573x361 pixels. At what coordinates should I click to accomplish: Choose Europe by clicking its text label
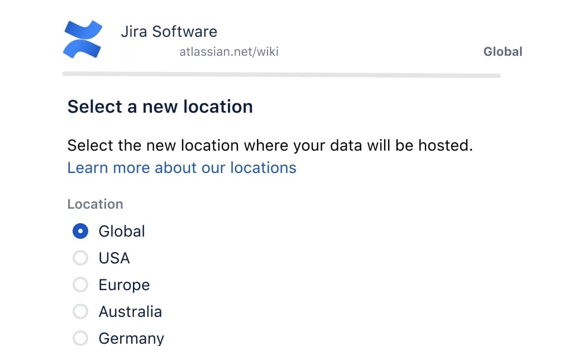[124, 285]
